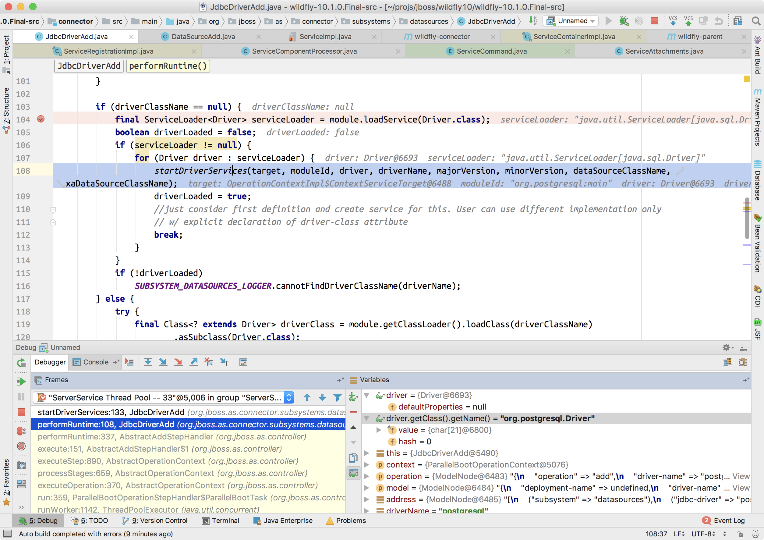
Task: Open the Evaluate Expression calculator icon
Action: [243, 362]
